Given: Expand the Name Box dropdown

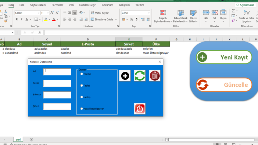Looking at the screenshot, I should click(12, 33).
